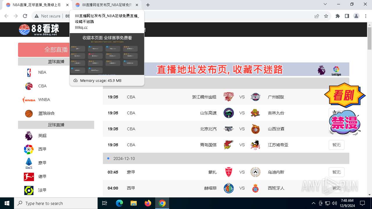This screenshot has width=372, height=209.
Task: Share this page via address bar icon
Action: coord(317,16)
